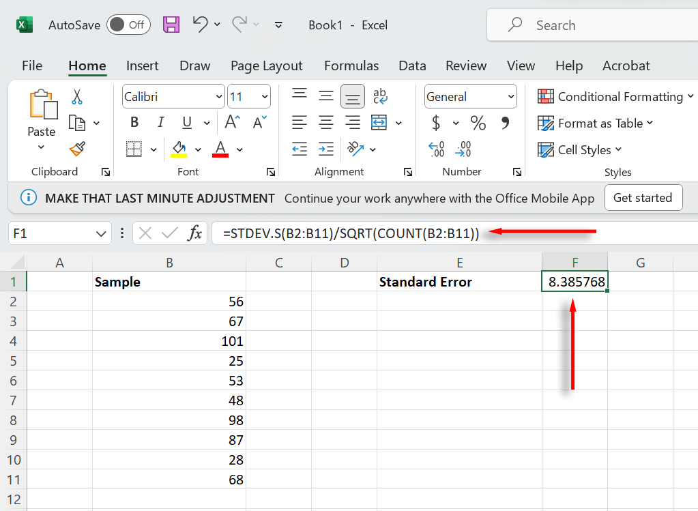Open the General number format dropdown
This screenshot has width=698, height=511.
point(470,96)
